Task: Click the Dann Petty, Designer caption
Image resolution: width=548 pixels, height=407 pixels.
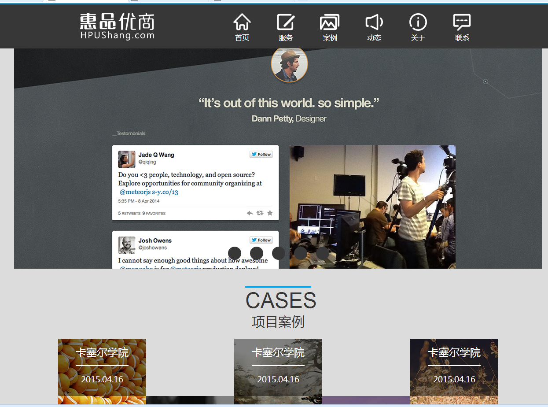Action: click(x=289, y=118)
